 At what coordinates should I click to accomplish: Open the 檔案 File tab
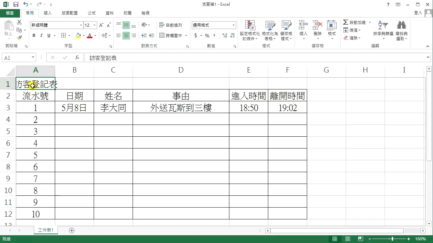(x=10, y=13)
